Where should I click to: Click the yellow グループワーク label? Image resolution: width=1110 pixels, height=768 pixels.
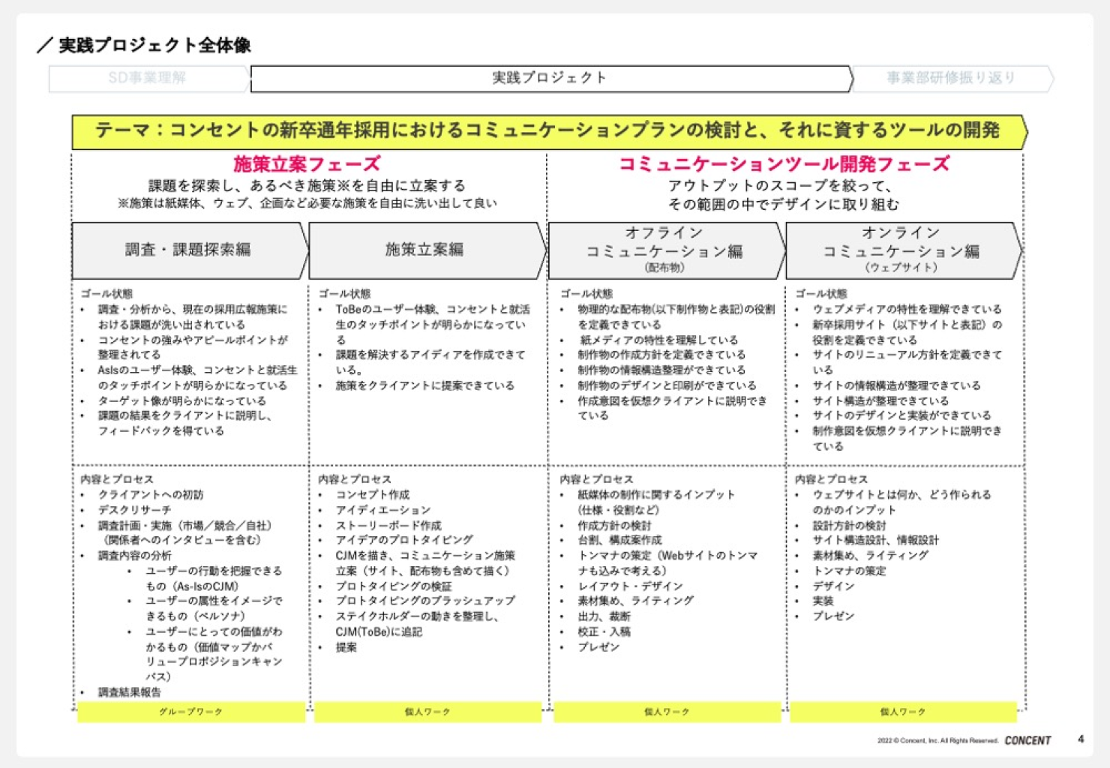click(190, 712)
